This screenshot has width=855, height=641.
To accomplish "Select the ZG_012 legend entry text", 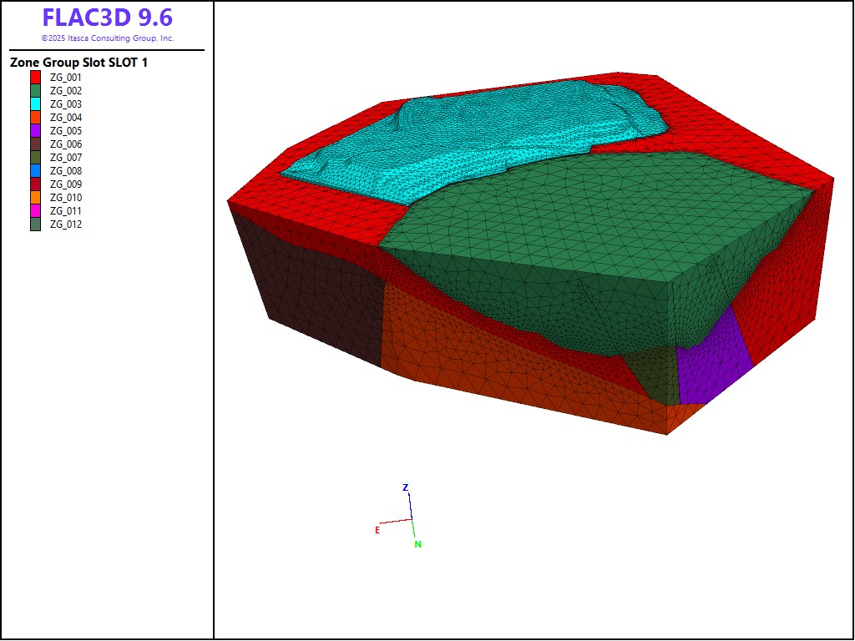I will tap(66, 225).
